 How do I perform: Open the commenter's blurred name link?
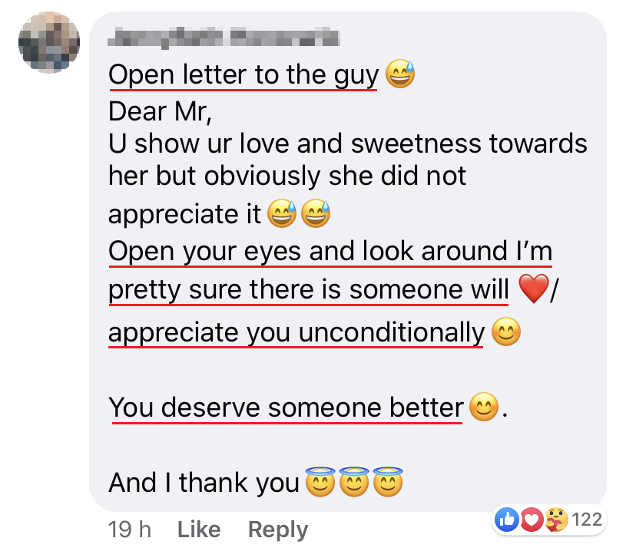pyautogui.click(x=224, y=36)
